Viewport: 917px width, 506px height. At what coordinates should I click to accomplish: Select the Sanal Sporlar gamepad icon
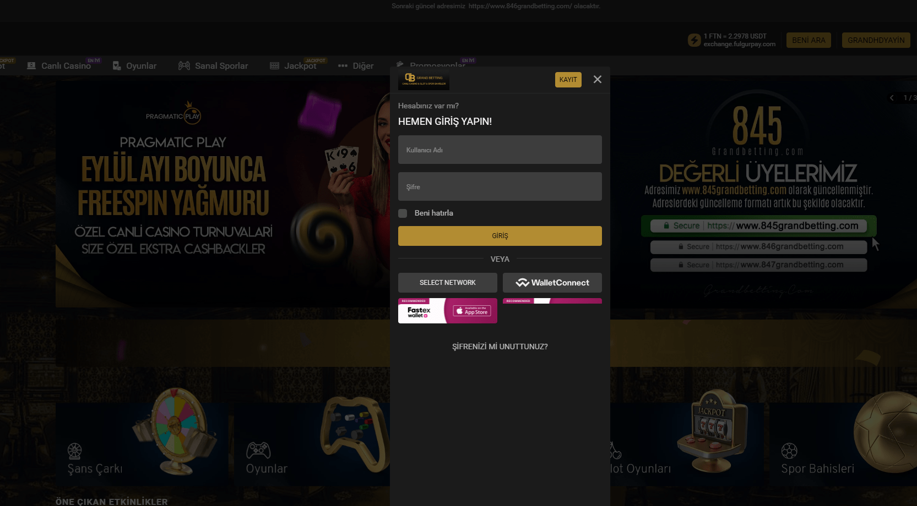[x=183, y=65]
